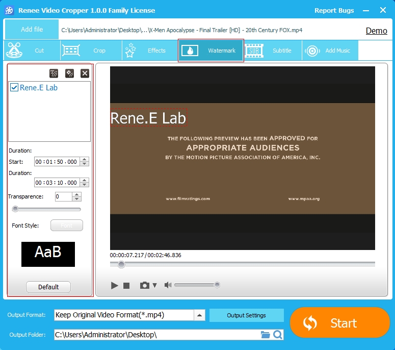Click the Transparence slider handle
The width and height of the screenshot is (395, 350).
[x=15, y=209]
